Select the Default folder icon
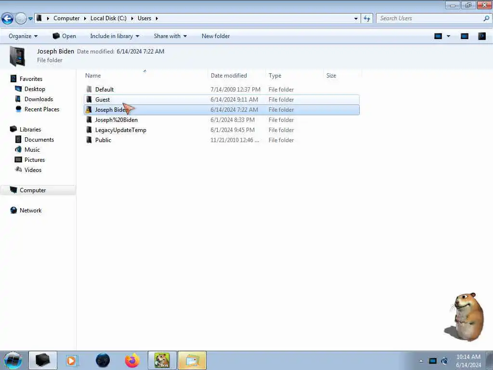The height and width of the screenshot is (370, 493). (x=89, y=89)
